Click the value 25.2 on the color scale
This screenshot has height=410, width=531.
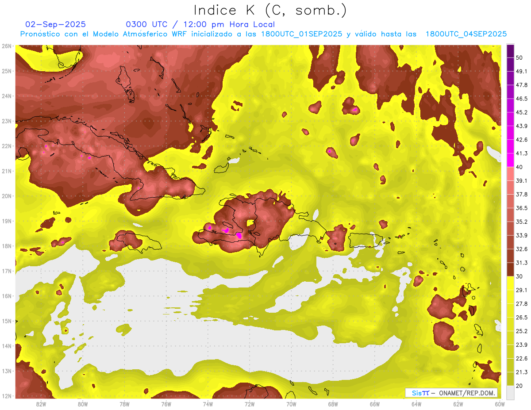pyautogui.click(x=522, y=331)
